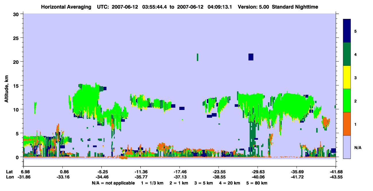Click 'Version: 5.00' in the title

coord(253,7)
